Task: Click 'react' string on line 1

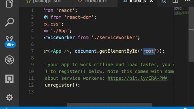Action: coord(65,11)
